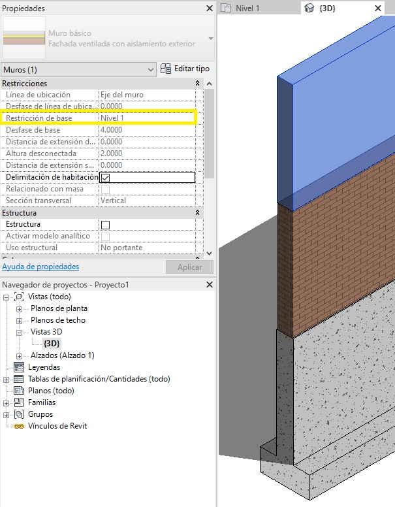This screenshot has width=395, height=507.
Task: Open Vínculos de Revit link icon
Action: click(19, 426)
